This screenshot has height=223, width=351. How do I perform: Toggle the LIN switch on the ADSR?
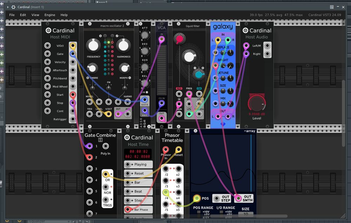(x=147, y=92)
